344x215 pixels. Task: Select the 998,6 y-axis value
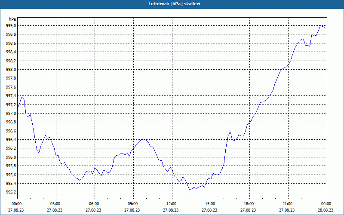(11, 43)
